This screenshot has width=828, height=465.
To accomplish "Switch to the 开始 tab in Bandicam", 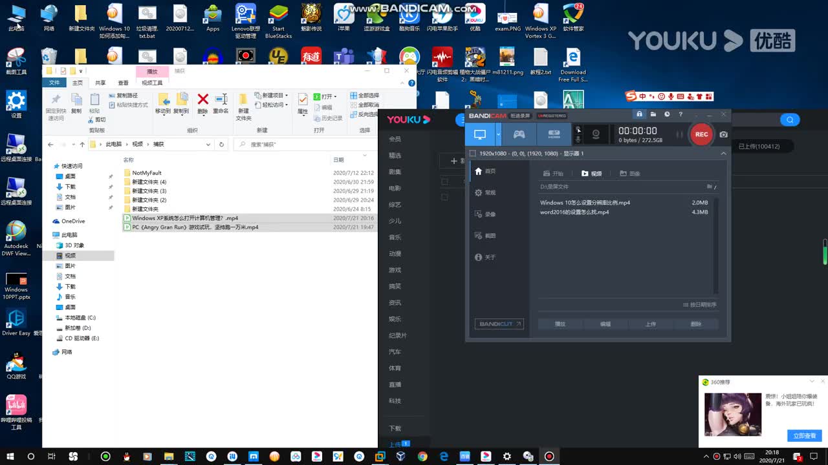I will (x=554, y=174).
